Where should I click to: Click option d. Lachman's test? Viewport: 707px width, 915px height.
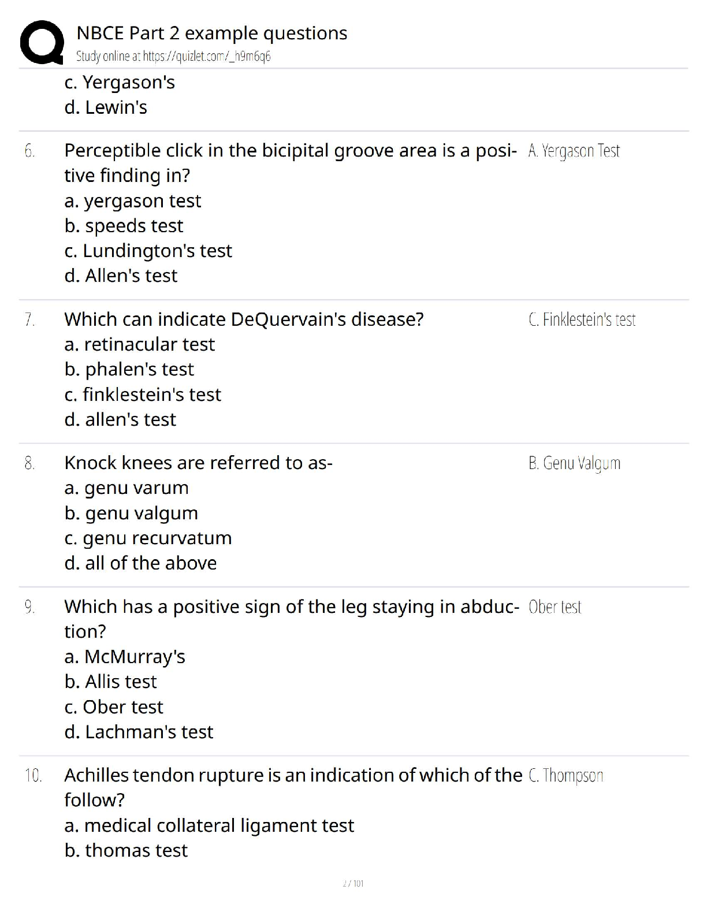pyautogui.click(x=139, y=732)
